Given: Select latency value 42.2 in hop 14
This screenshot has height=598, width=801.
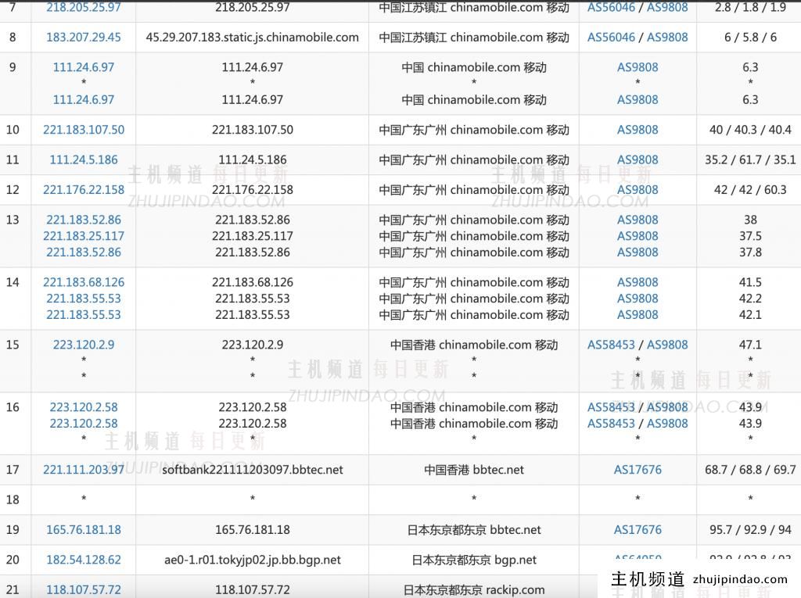Looking at the screenshot, I should click(x=750, y=299).
